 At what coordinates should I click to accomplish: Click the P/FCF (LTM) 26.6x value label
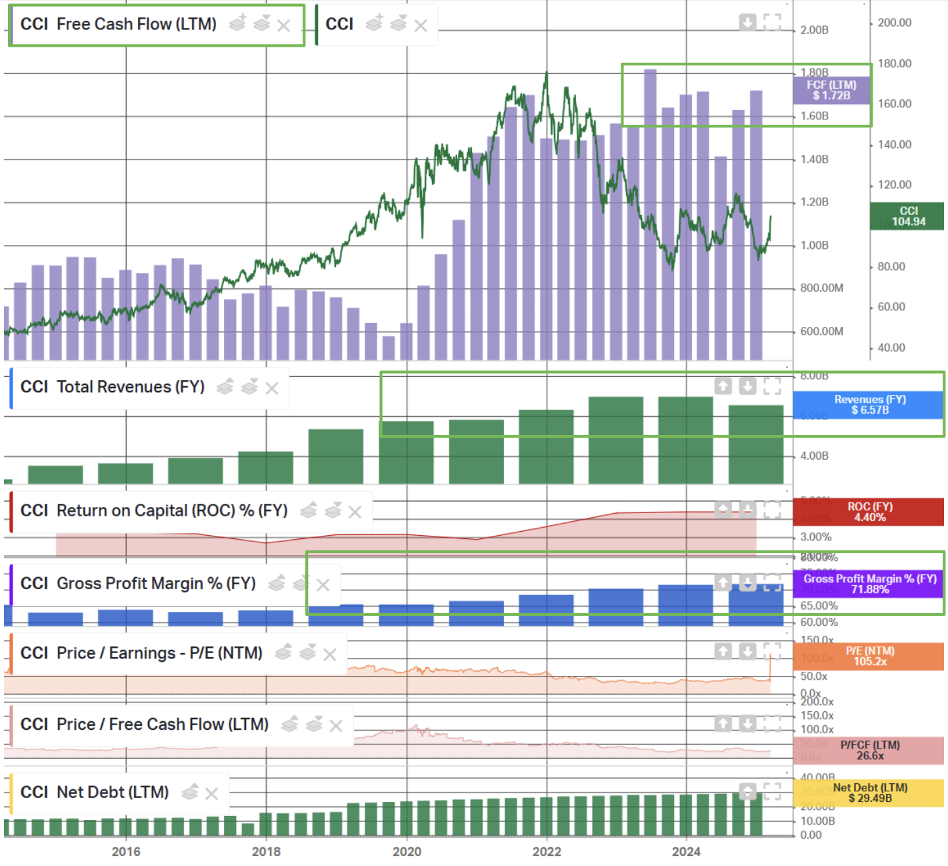point(869,751)
